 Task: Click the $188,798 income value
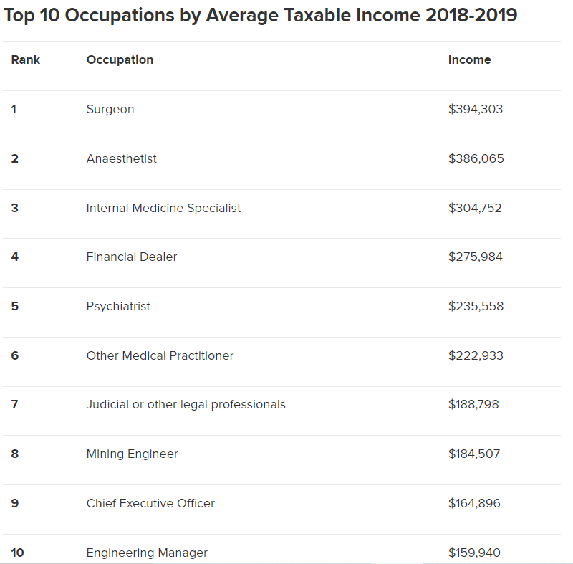pos(473,405)
